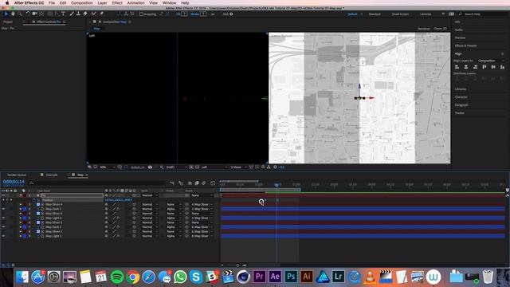Open Photoshop from the dock
This screenshot has width=510, height=287.
coord(291,277)
